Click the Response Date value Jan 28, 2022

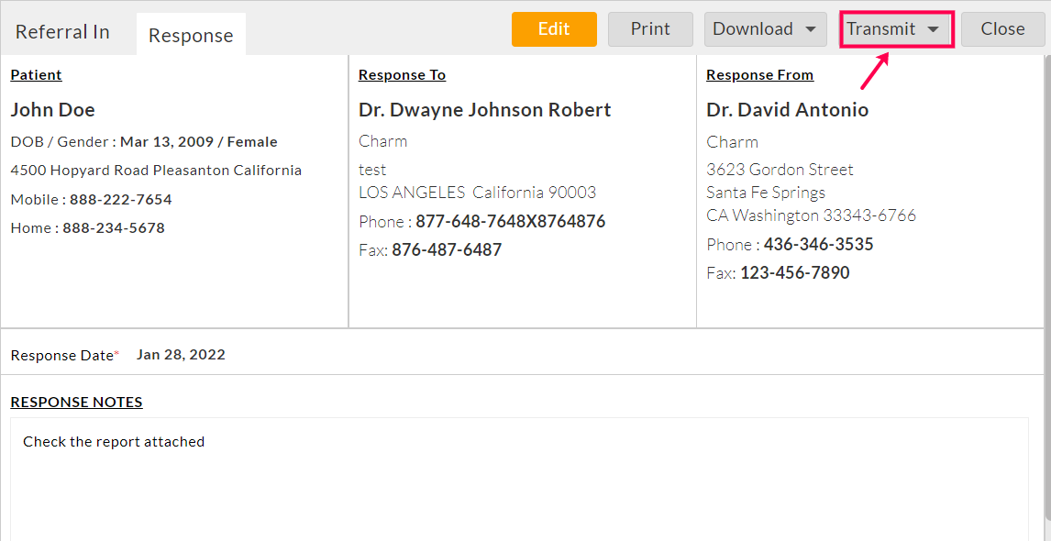pos(181,355)
